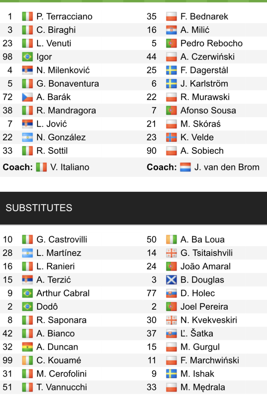The image size is (267, 401).
Task: Click the Croatian flag next to A. Milić
Action: click(x=171, y=30)
